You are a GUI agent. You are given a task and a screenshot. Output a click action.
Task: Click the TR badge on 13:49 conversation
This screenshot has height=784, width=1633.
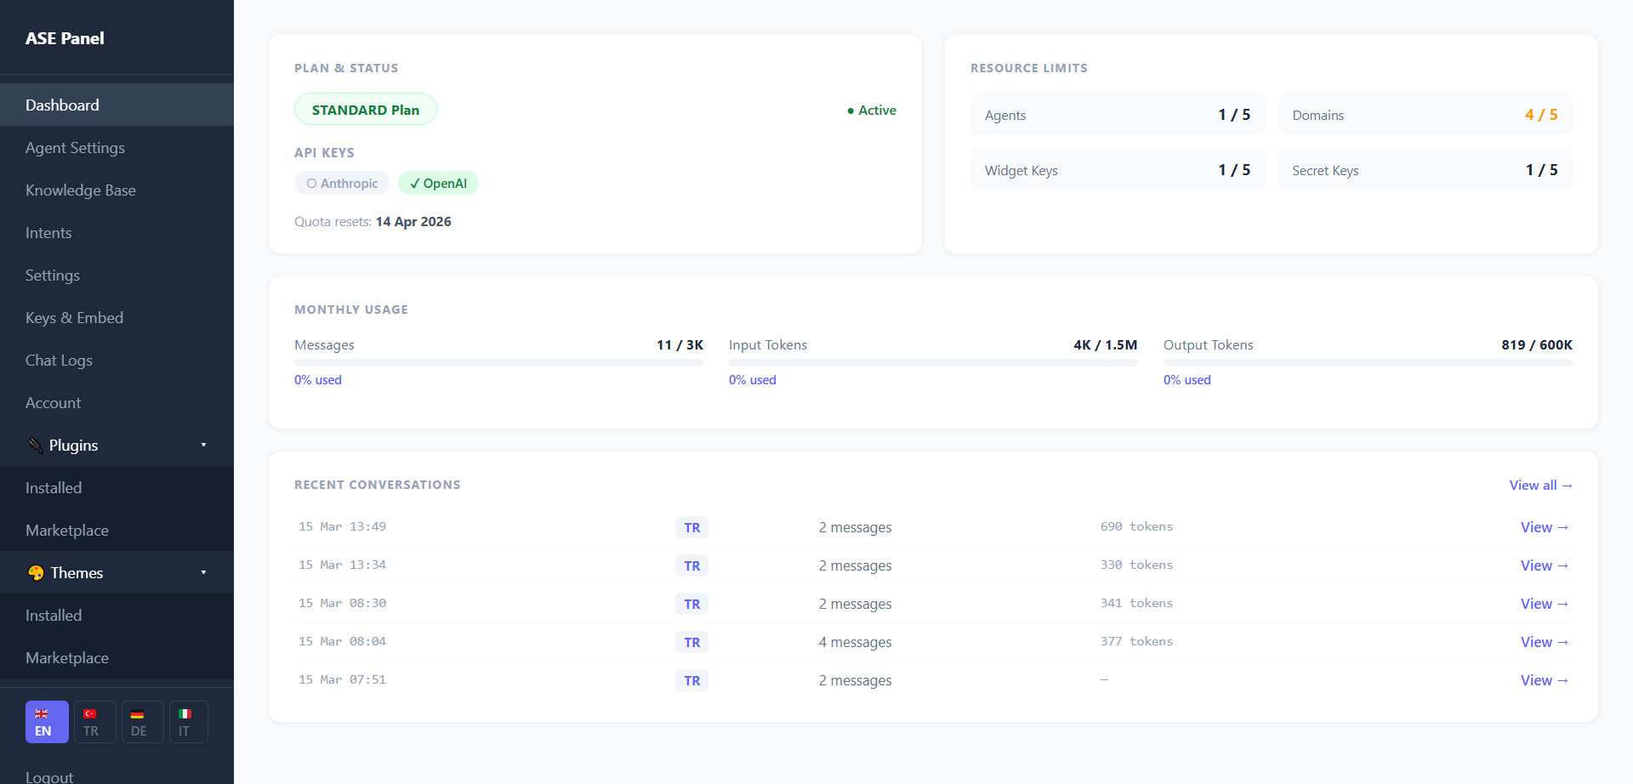[x=691, y=527]
